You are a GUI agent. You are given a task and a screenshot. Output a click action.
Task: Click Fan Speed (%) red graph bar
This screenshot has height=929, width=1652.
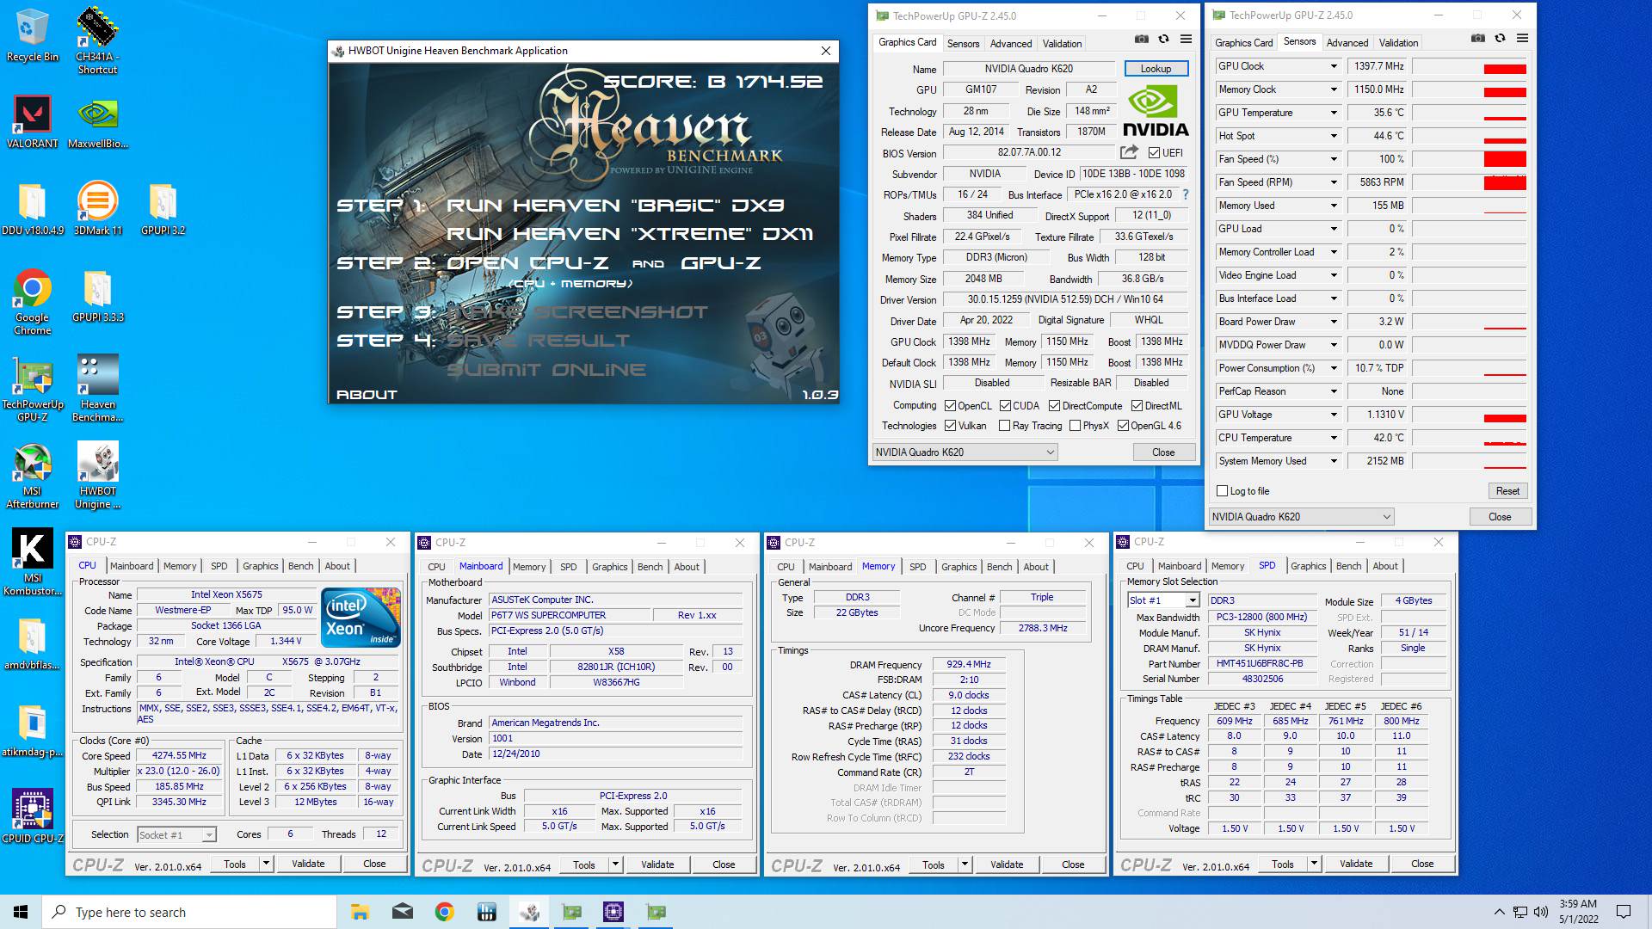(x=1505, y=159)
